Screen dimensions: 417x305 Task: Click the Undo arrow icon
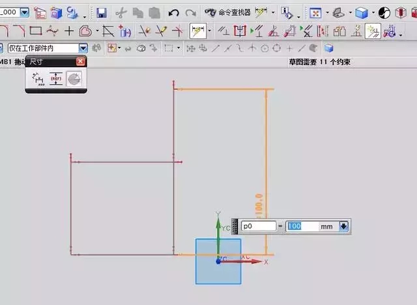pyautogui.click(x=173, y=12)
